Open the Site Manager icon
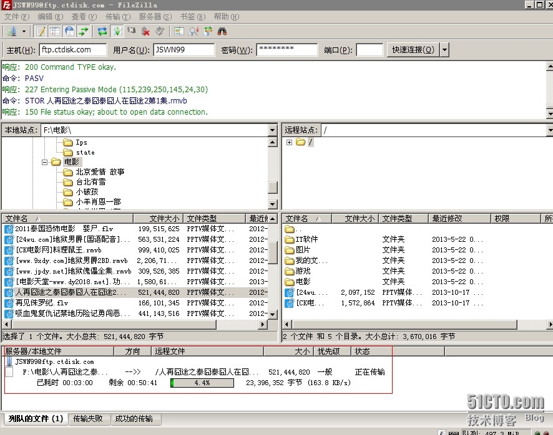This screenshot has height=435, width=553. (12, 31)
